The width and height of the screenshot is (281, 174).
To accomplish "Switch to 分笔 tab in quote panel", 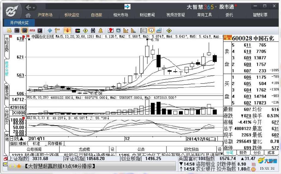I will pos(229,153).
